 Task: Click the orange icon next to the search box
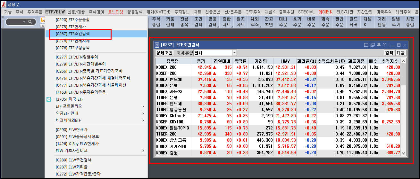(x=43, y=20)
